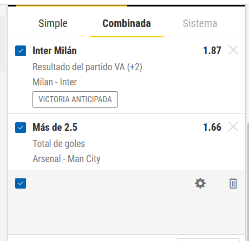Click the Resultado del partido VA (+2) label
This screenshot has width=249, height=241.
point(87,67)
